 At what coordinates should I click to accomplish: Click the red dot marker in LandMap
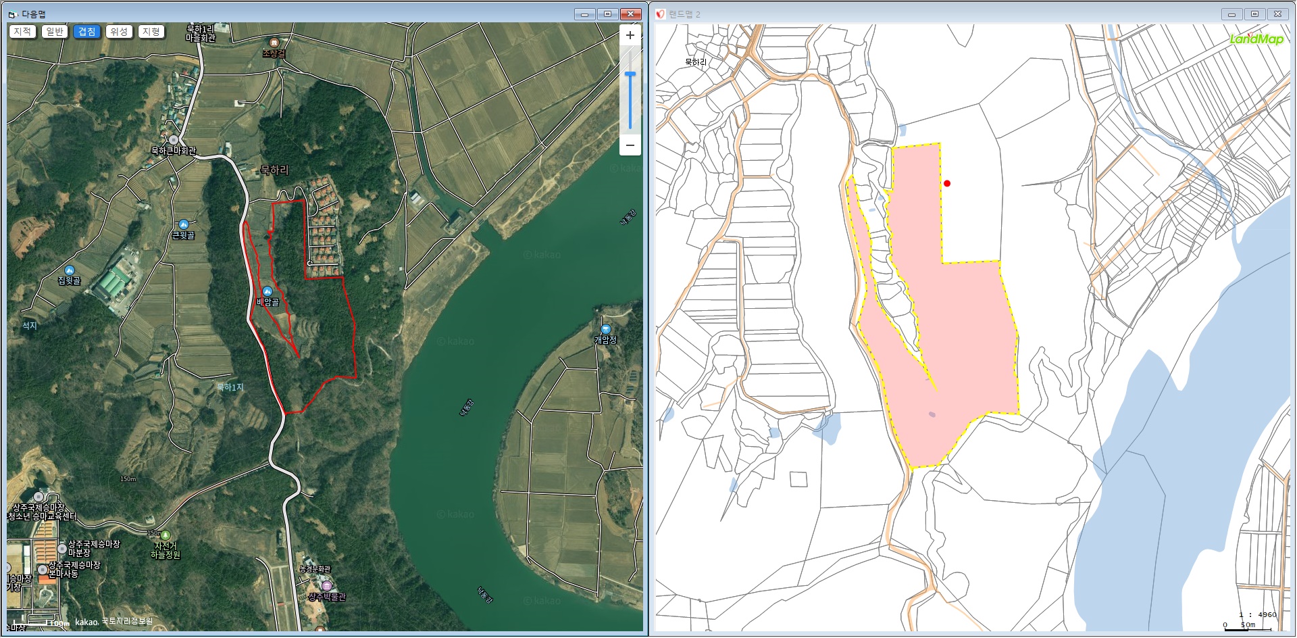click(947, 183)
